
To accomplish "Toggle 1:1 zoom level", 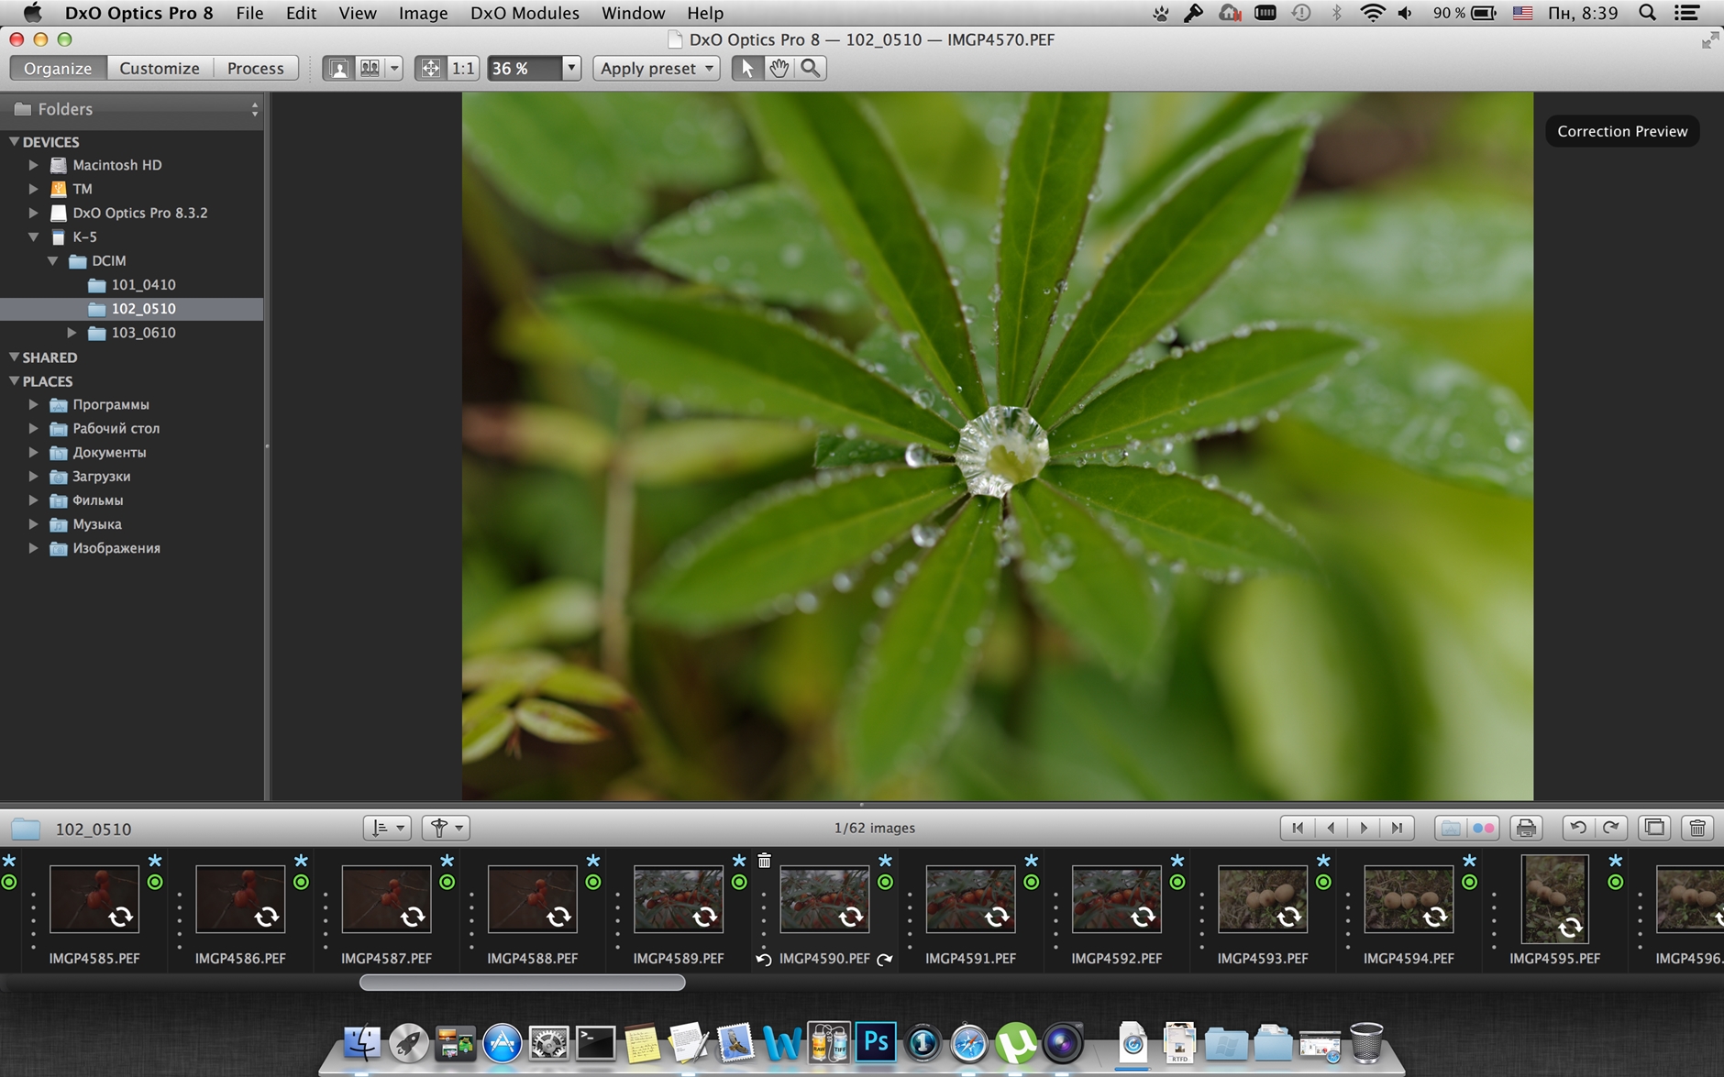I will (x=463, y=69).
